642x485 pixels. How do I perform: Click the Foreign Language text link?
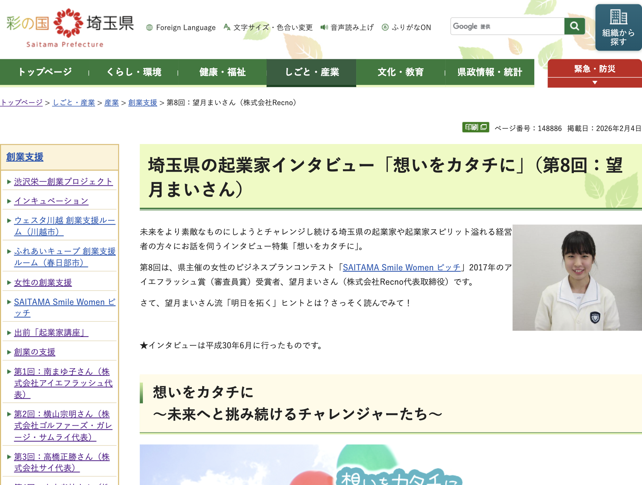pyautogui.click(x=186, y=28)
